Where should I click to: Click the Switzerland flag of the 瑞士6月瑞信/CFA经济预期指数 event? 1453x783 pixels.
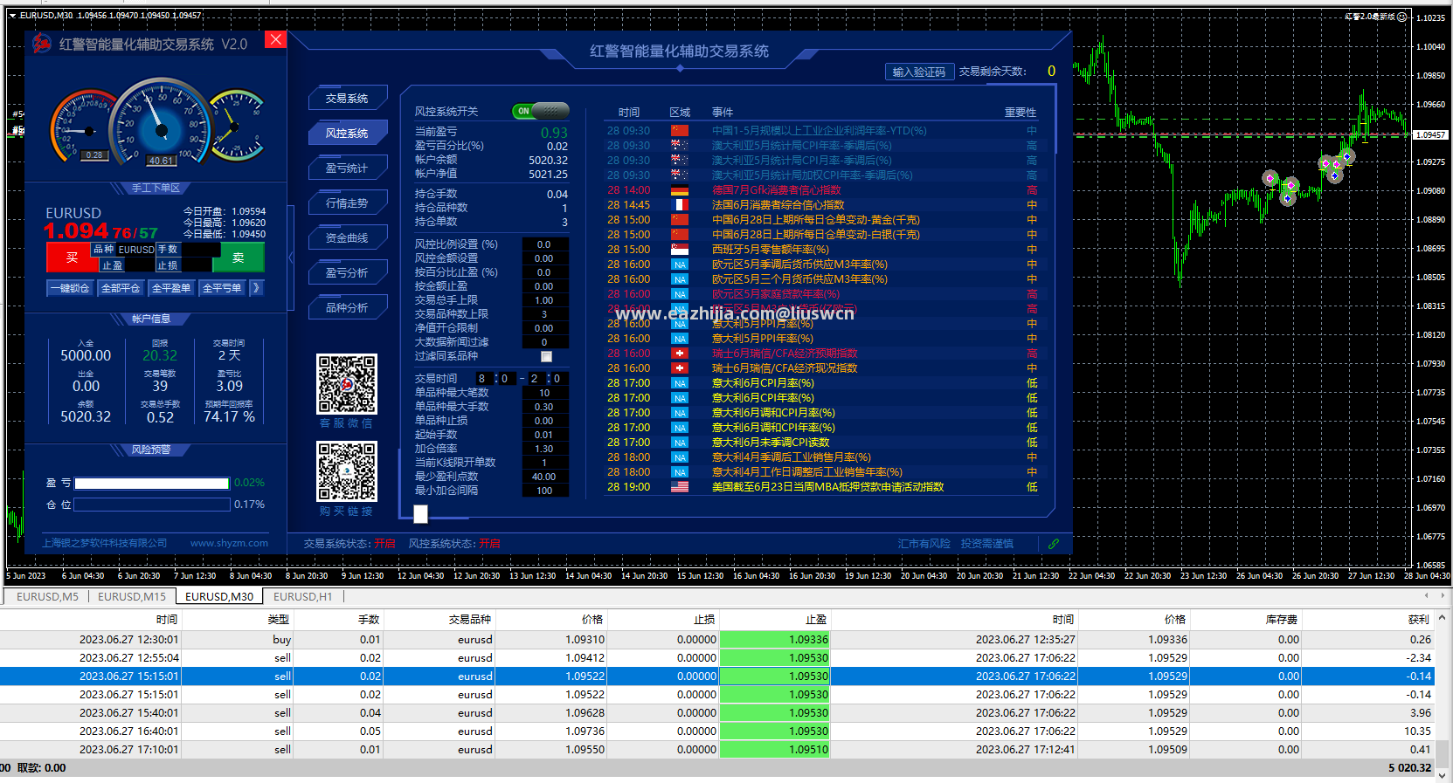[679, 354]
